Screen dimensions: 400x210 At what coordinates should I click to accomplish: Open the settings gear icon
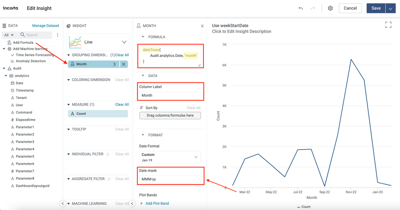[330, 8]
